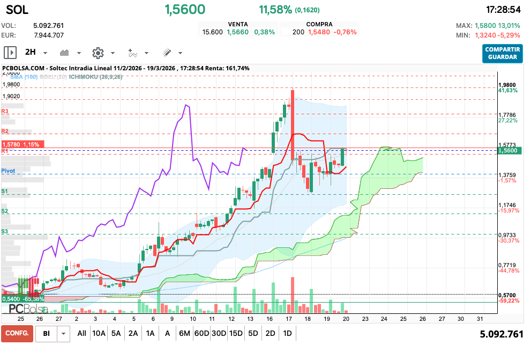Select the 2H interval label
This screenshot has height=345, width=531.
[31, 52]
